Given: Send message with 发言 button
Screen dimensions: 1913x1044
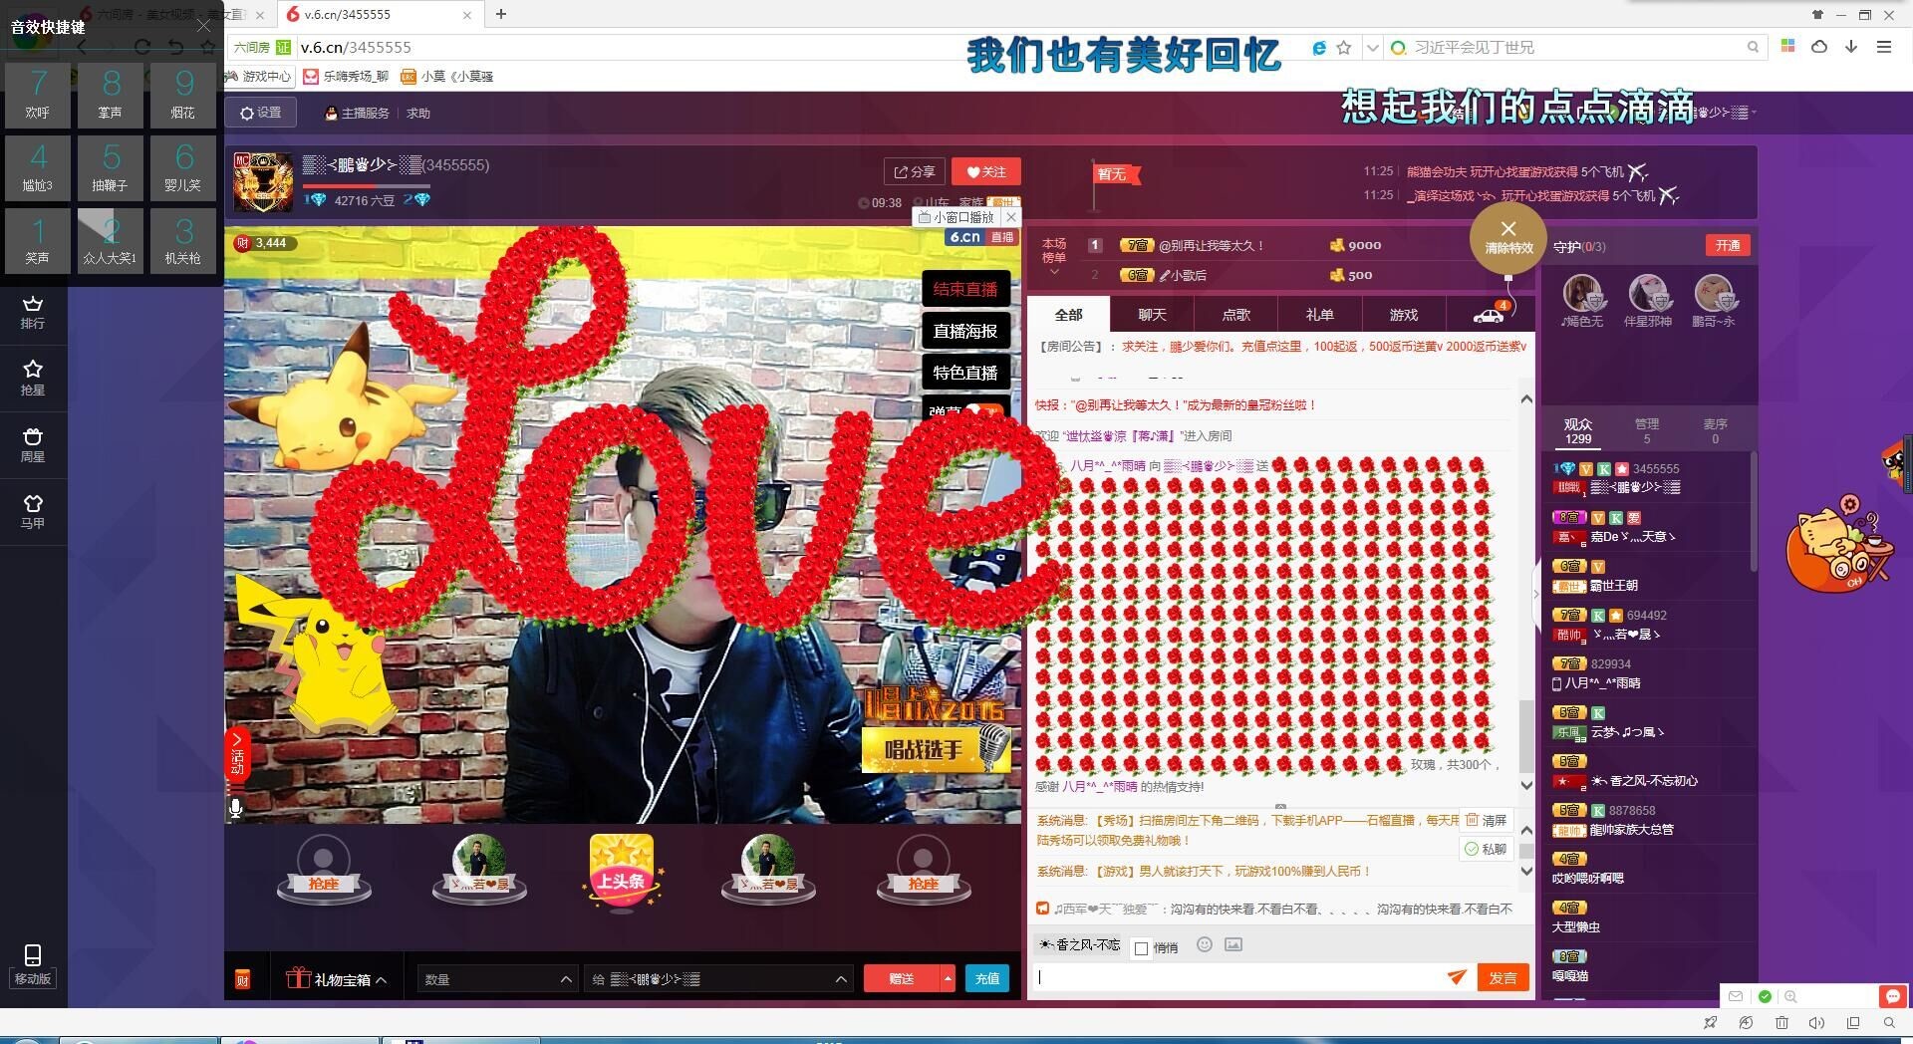Looking at the screenshot, I should [x=1503, y=978].
